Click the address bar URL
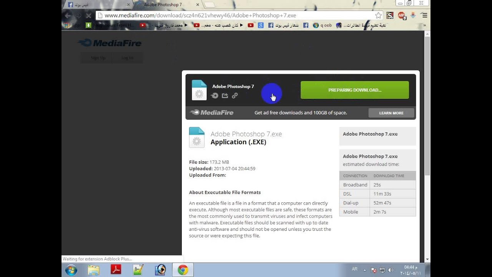 200,15
